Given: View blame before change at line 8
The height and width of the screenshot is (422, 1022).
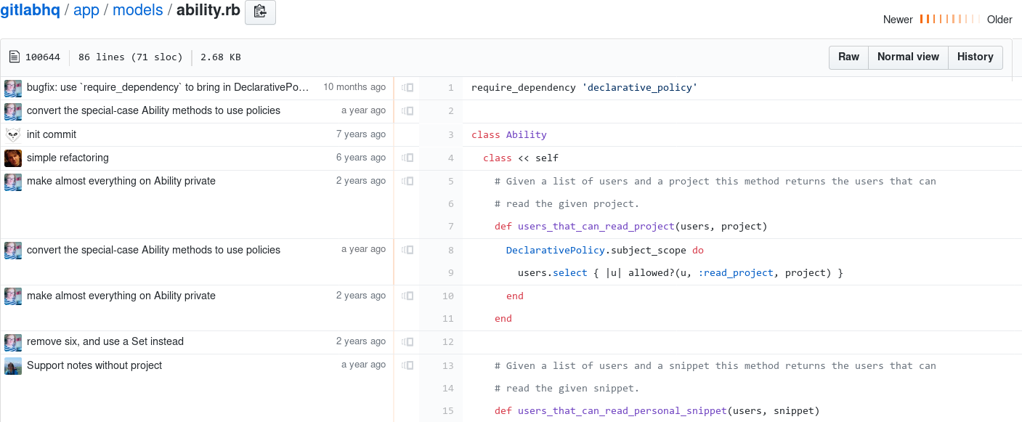Looking at the screenshot, I should click(x=407, y=250).
